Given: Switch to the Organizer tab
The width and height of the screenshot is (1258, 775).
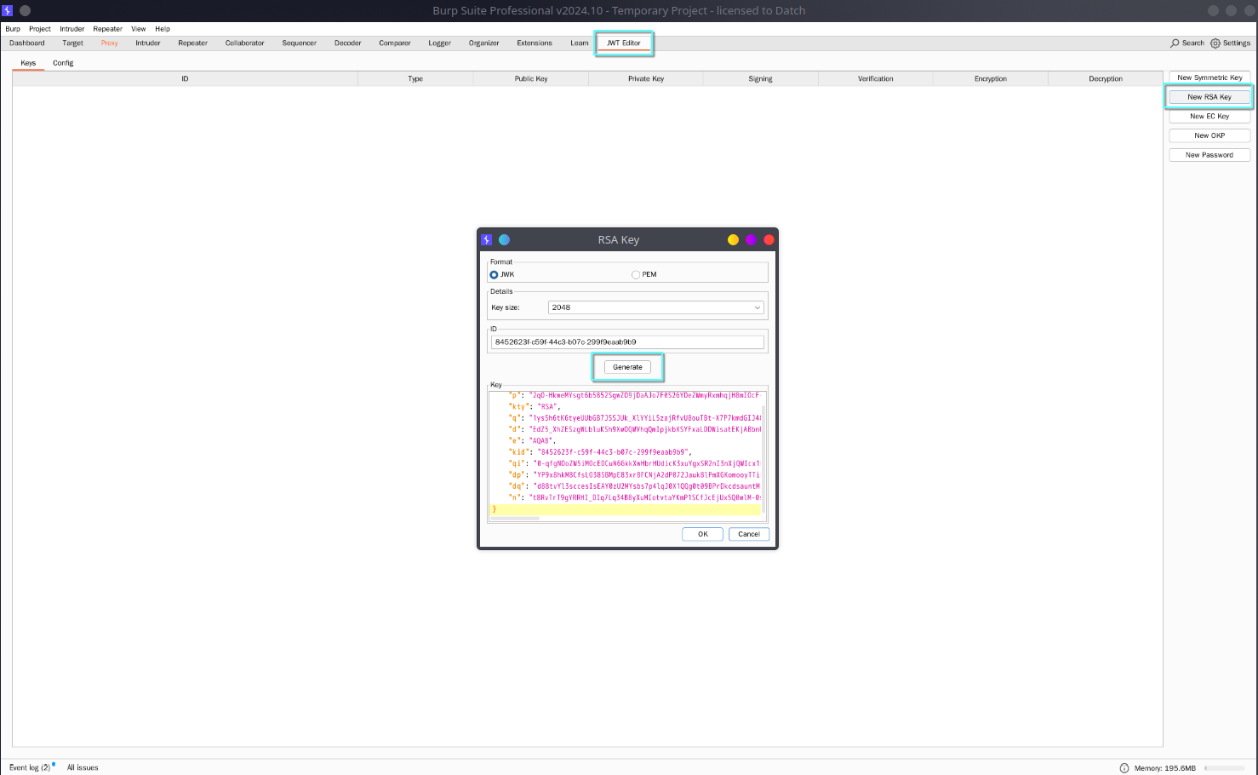Looking at the screenshot, I should tap(484, 43).
